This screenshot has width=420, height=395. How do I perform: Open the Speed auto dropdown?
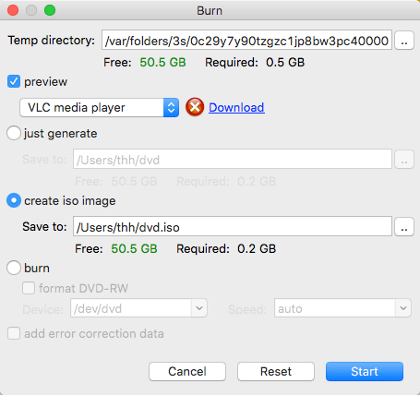coord(403,308)
